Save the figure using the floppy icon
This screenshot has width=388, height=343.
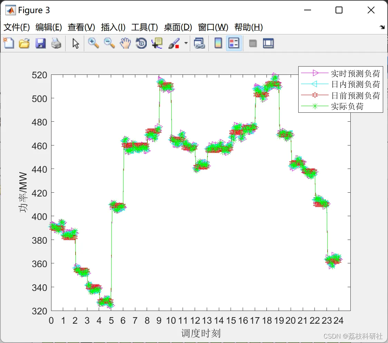(40, 43)
